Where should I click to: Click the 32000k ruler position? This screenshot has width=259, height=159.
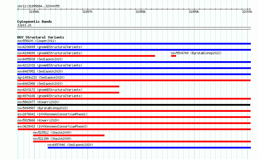click(x=247, y=12)
